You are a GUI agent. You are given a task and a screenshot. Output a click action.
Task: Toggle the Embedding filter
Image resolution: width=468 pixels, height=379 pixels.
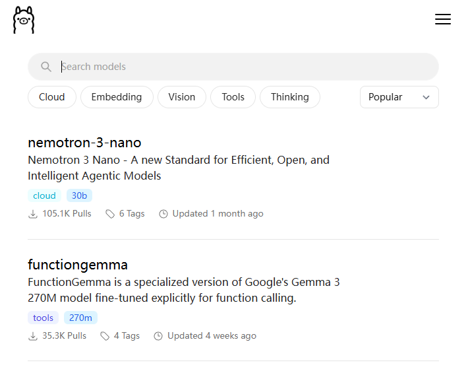pyautogui.click(x=117, y=97)
